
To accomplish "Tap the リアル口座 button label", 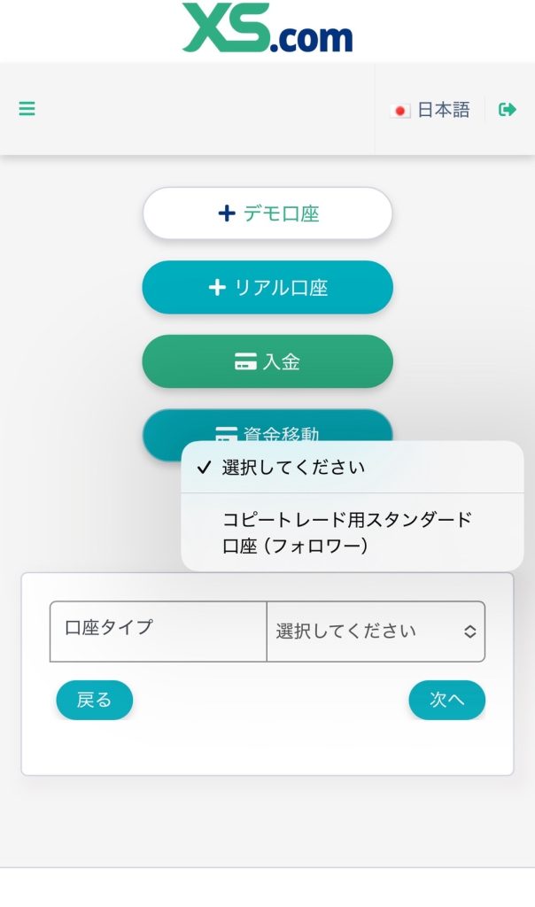I will [281, 288].
